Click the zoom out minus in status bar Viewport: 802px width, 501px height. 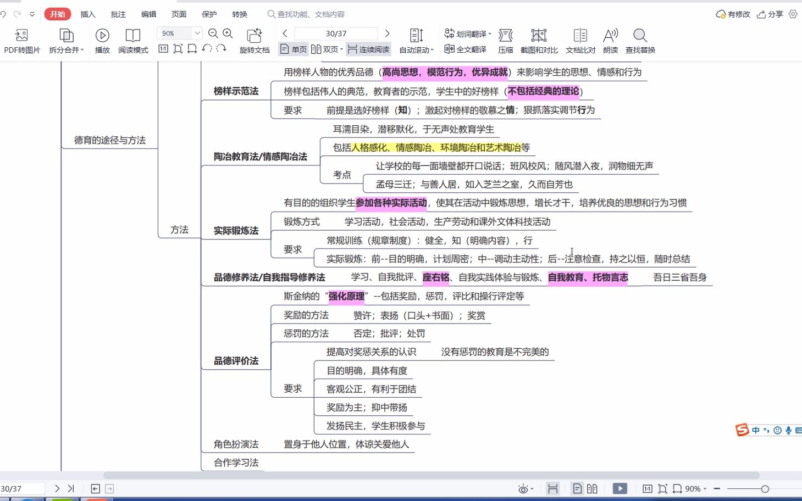coord(717,488)
